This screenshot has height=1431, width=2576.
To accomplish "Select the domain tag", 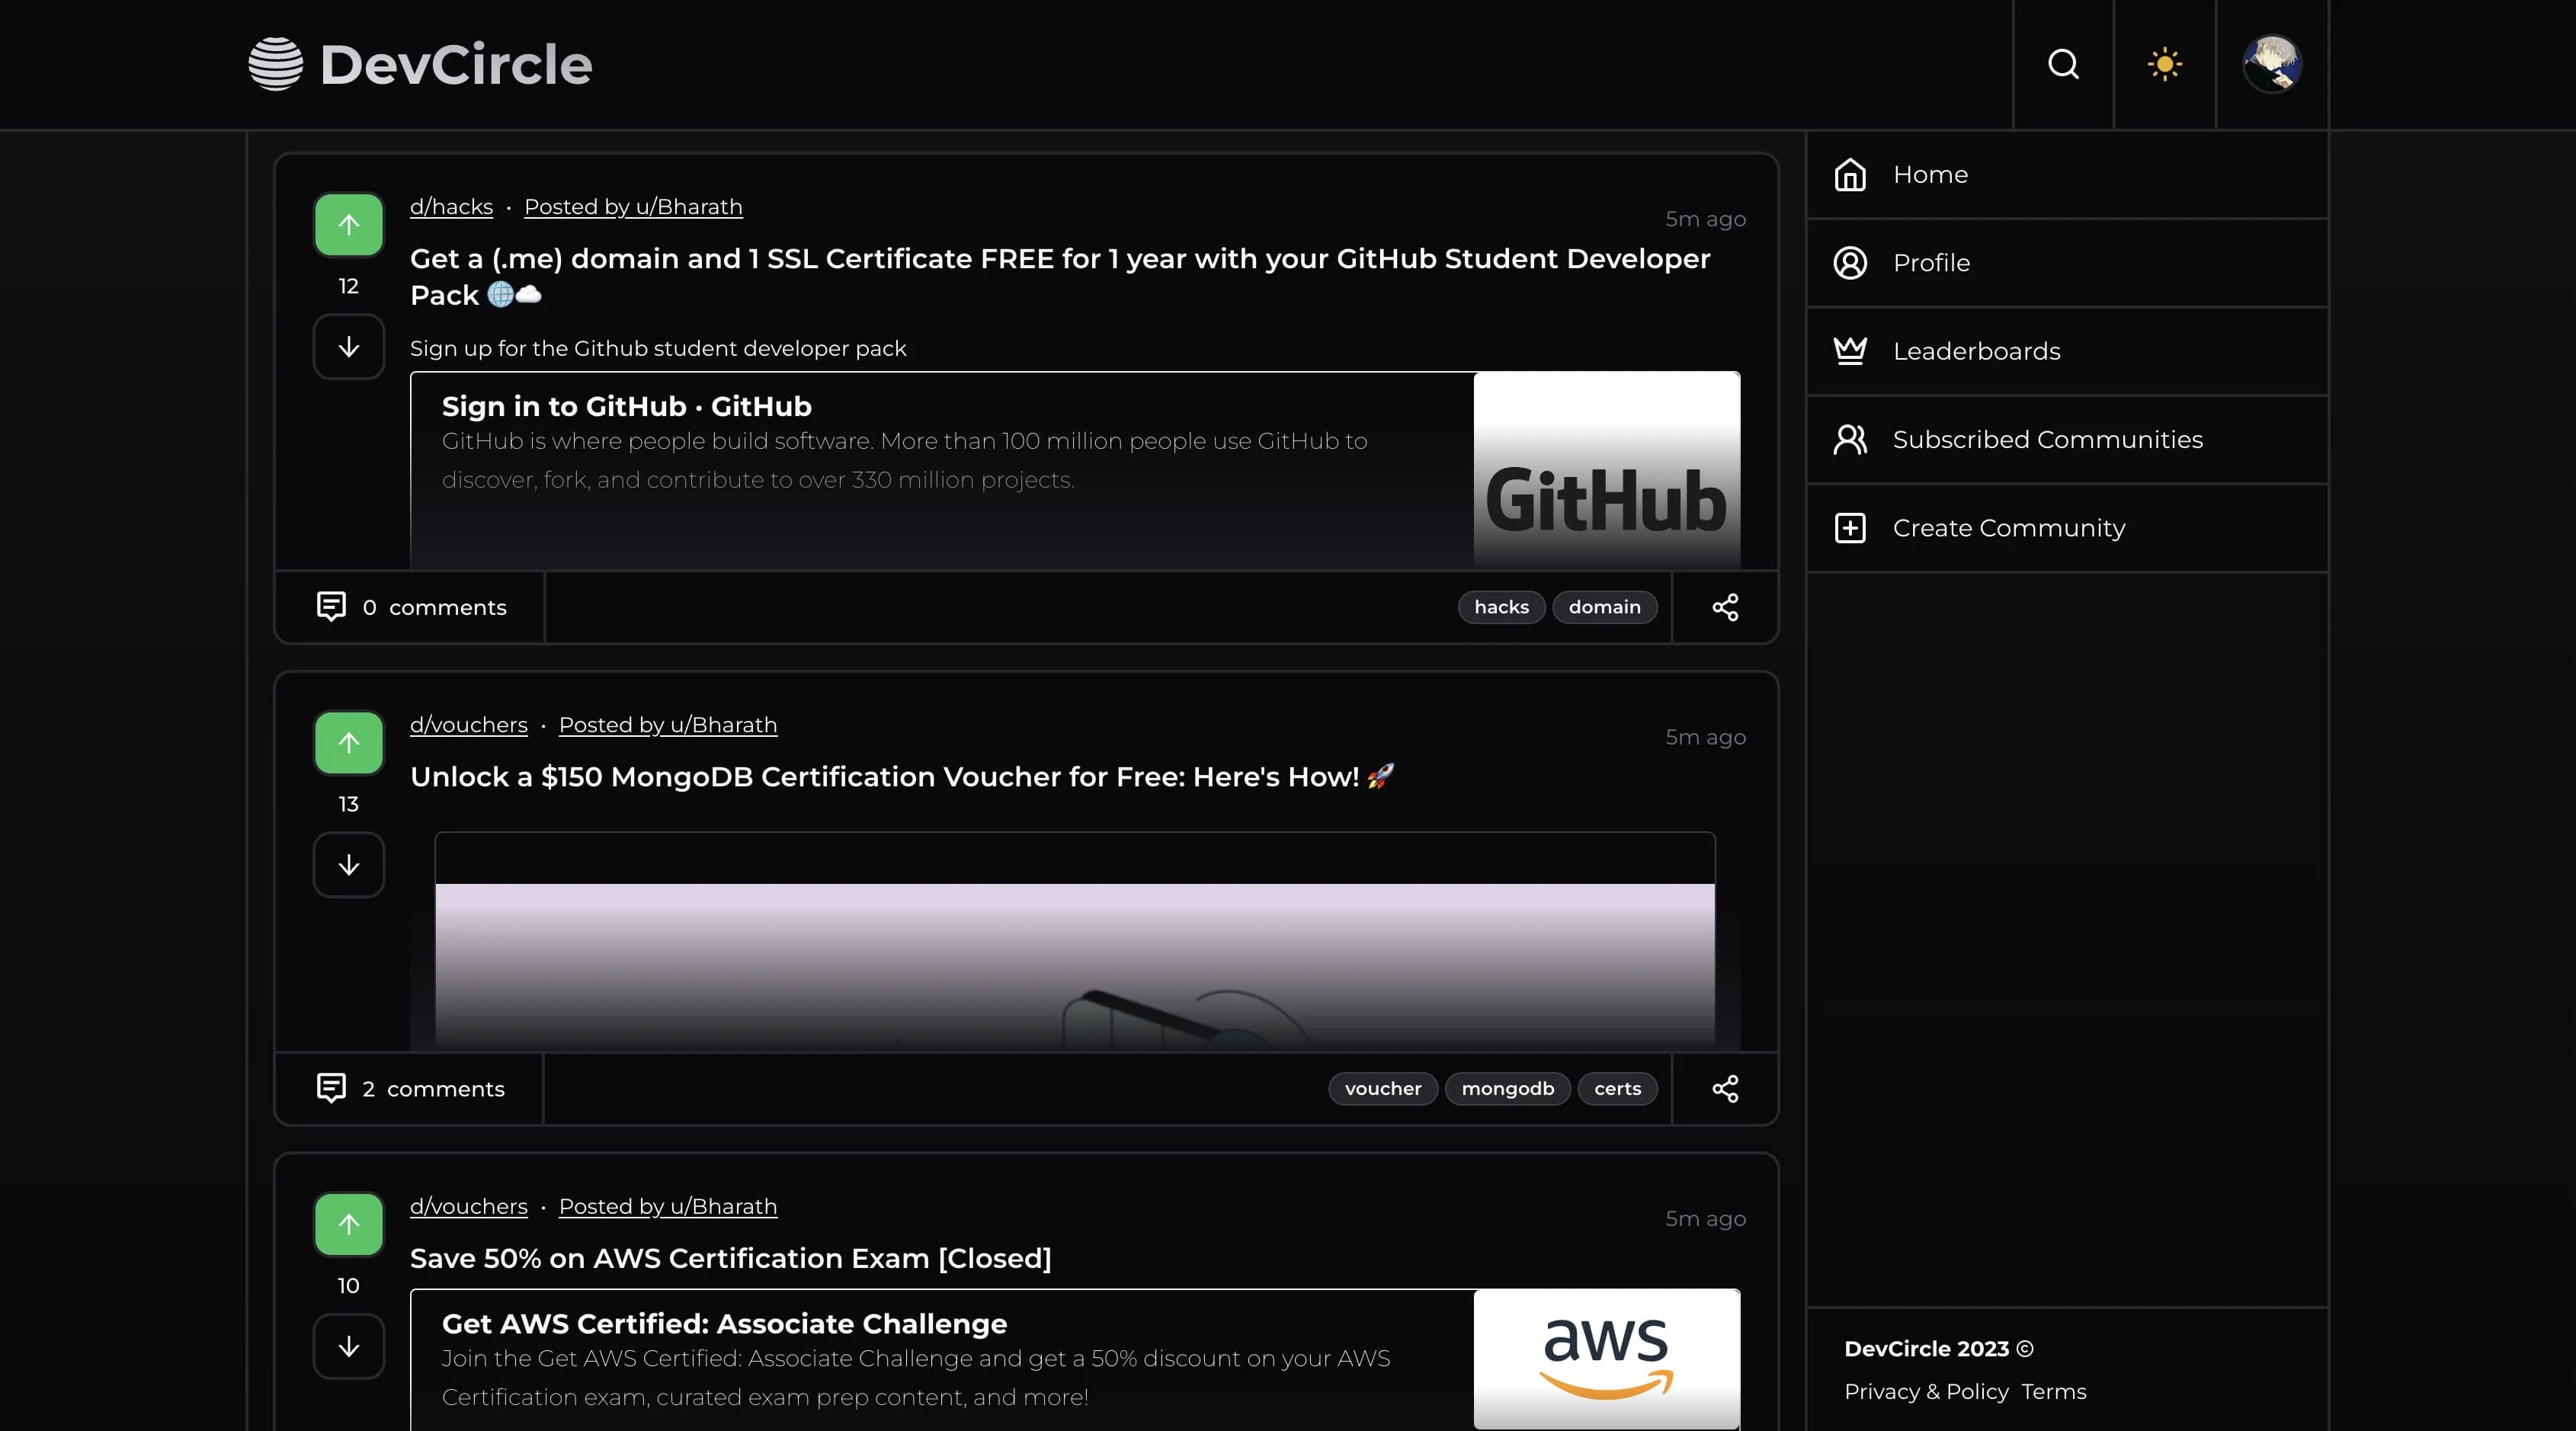I will click(x=1604, y=607).
